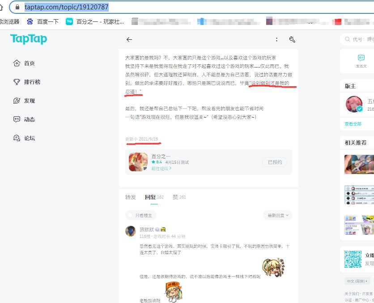
Task: Click the address bar URL field
Action: tap(191, 7)
